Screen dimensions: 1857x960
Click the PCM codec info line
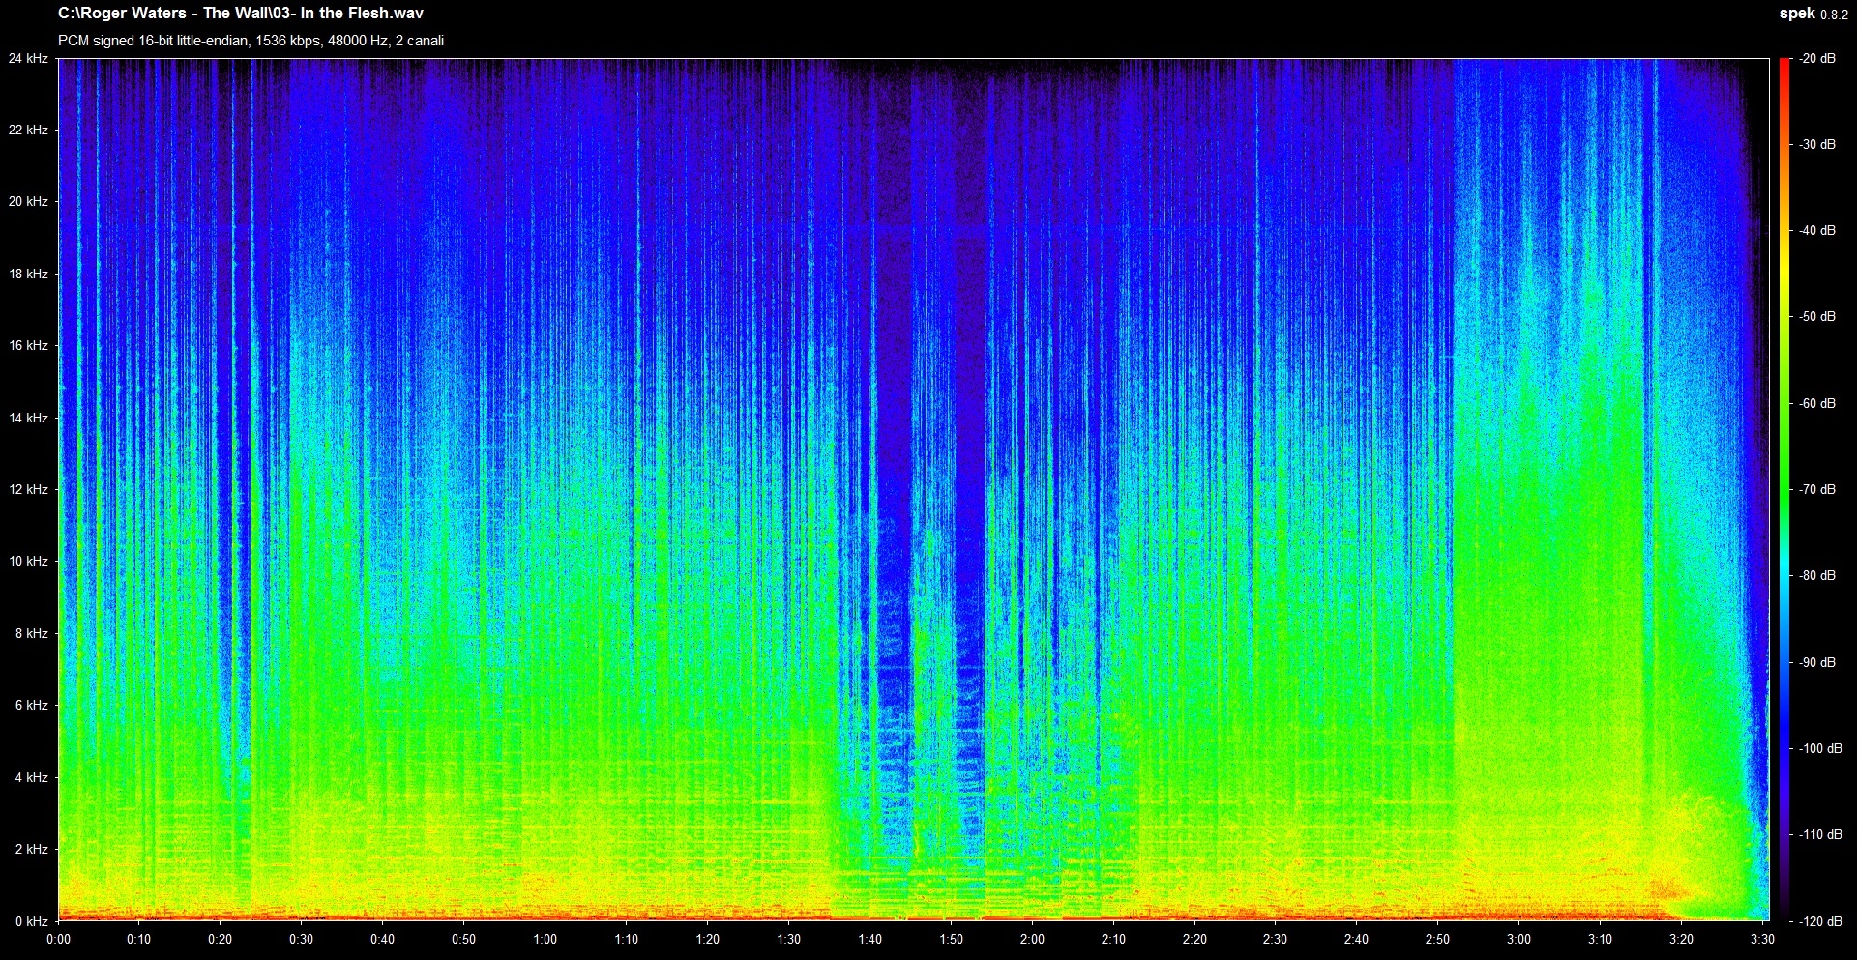[x=251, y=41]
